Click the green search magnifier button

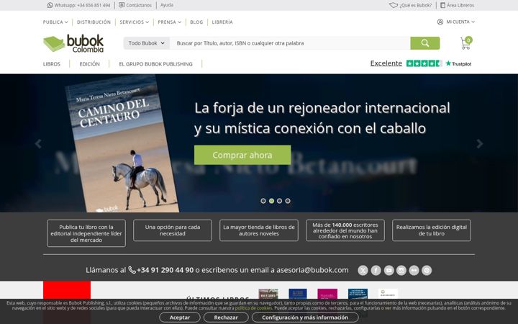[x=425, y=43]
